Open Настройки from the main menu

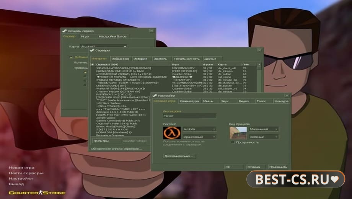(x=21, y=178)
